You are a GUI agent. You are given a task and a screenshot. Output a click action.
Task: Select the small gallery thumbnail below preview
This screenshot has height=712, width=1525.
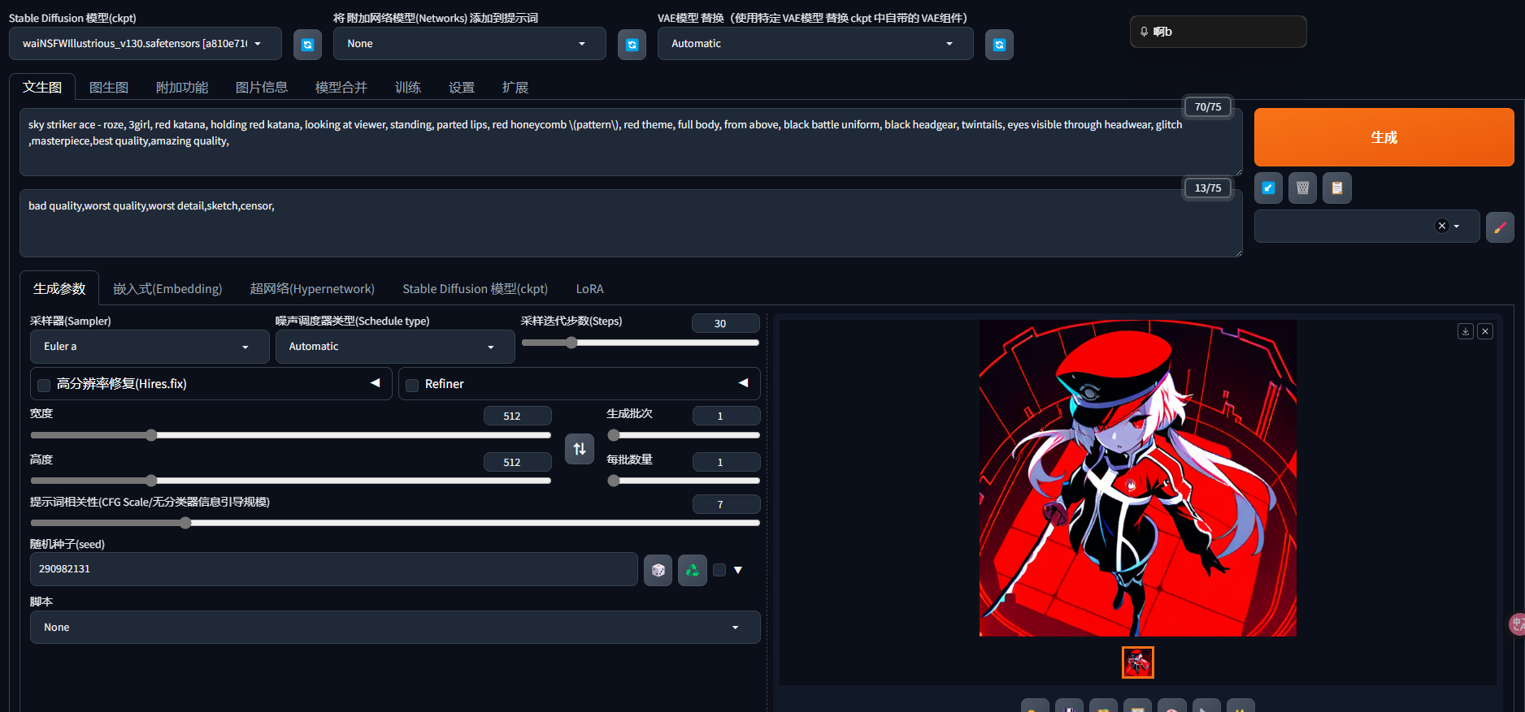pyautogui.click(x=1137, y=662)
